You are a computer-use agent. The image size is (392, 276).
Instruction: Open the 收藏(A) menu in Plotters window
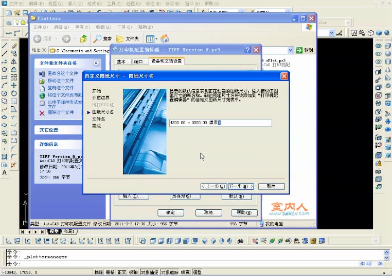point(103,27)
